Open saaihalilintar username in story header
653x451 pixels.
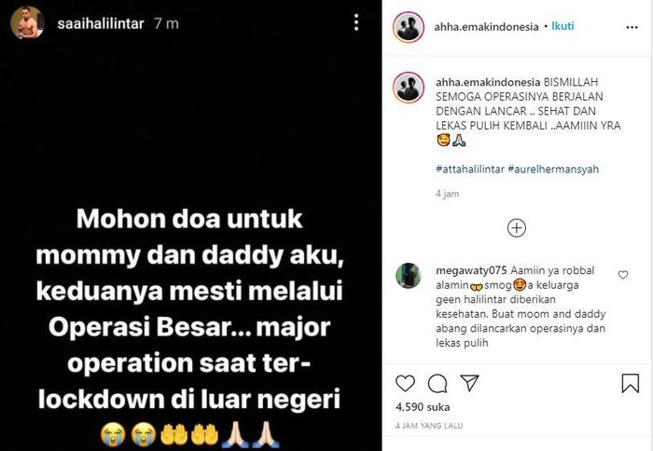(x=101, y=23)
